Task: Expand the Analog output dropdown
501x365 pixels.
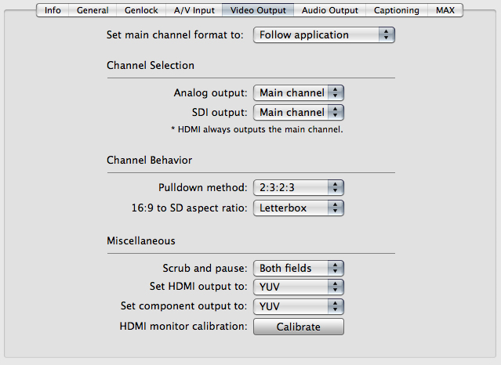Action: (299, 93)
